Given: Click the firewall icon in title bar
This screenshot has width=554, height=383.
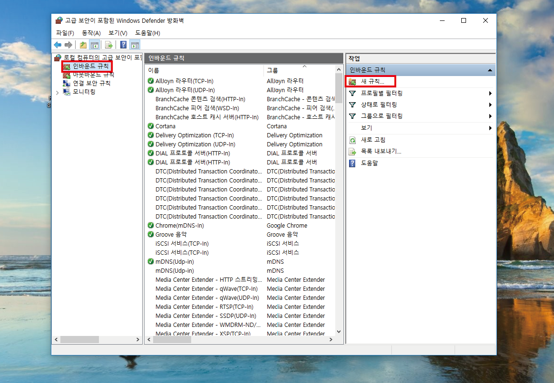Looking at the screenshot, I should [59, 20].
